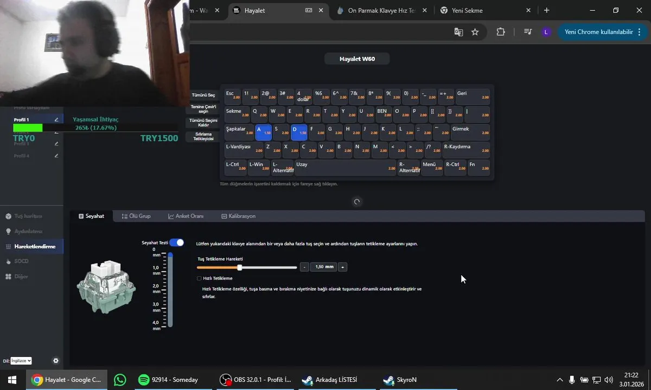Adjust the Tuş Tetikleme Hareketi slider
651x390 pixels.
pyautogui.click(x=247, y=267)
